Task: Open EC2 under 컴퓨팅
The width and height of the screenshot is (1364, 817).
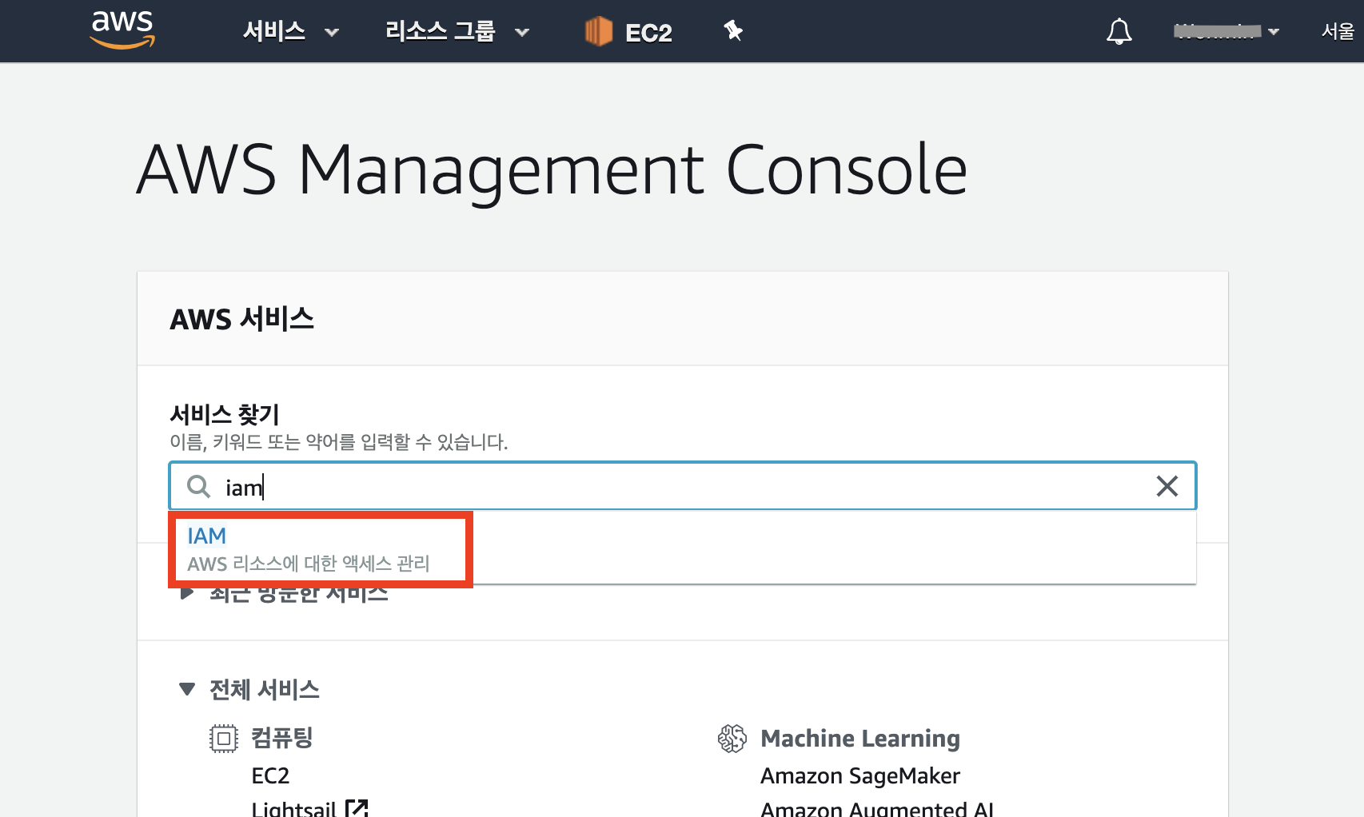Action: [270, 775]
